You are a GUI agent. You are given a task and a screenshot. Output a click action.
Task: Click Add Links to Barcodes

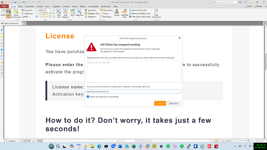pos(140,17)
